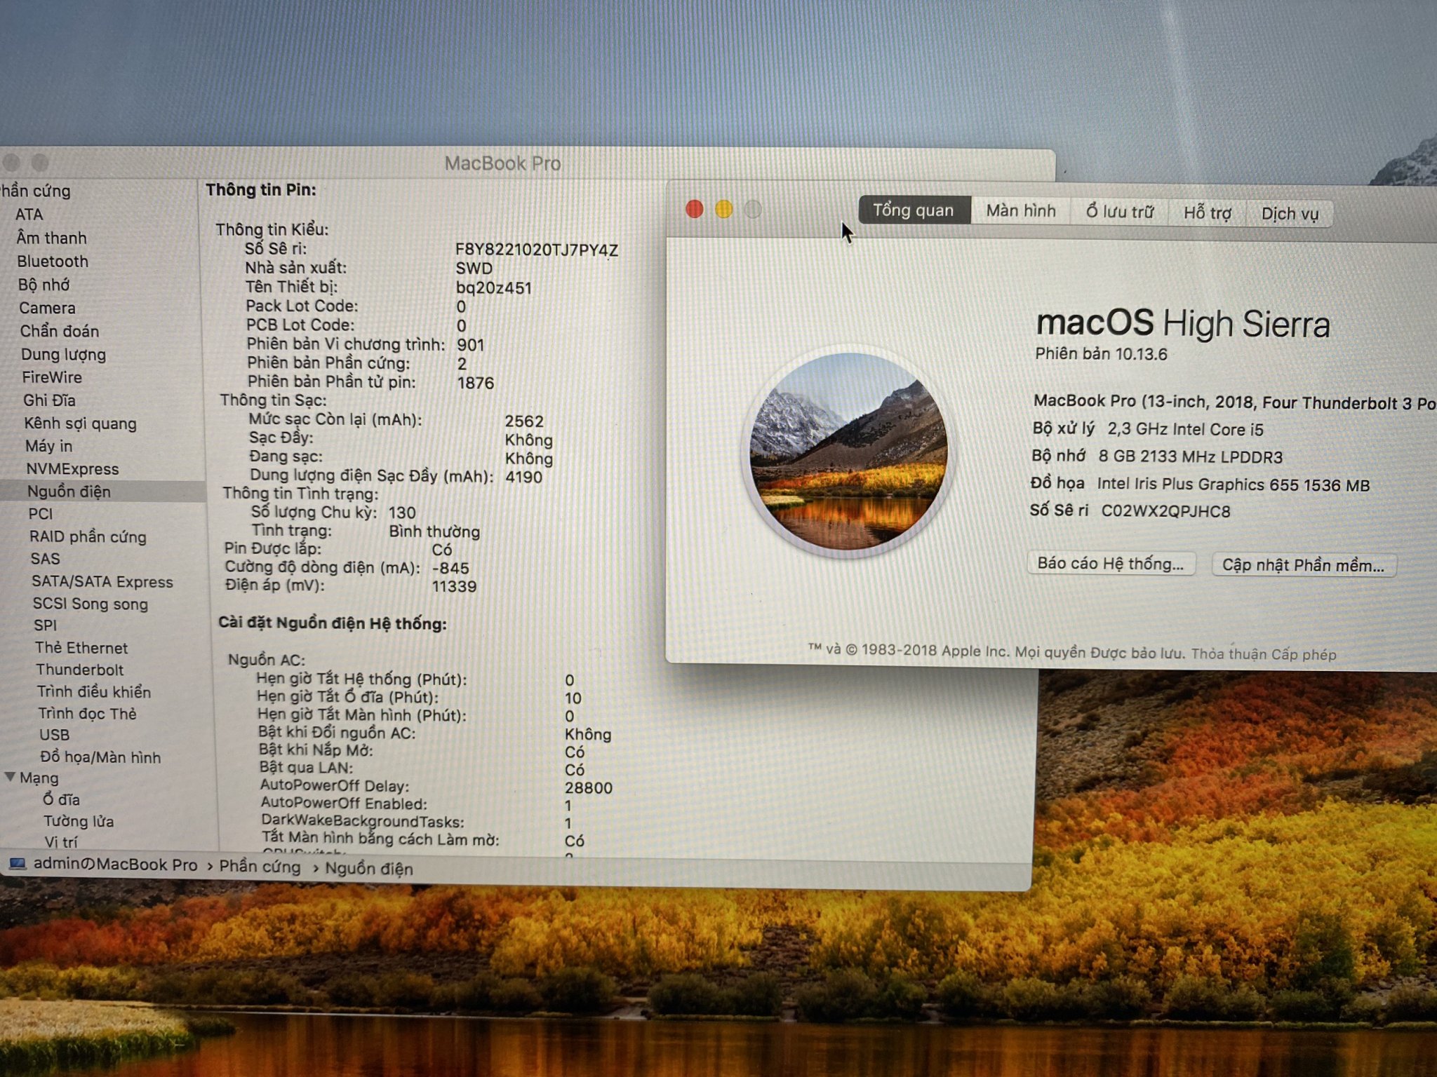
Task: Select Bluetooth in the sidebar
Action: click(53, 262)
